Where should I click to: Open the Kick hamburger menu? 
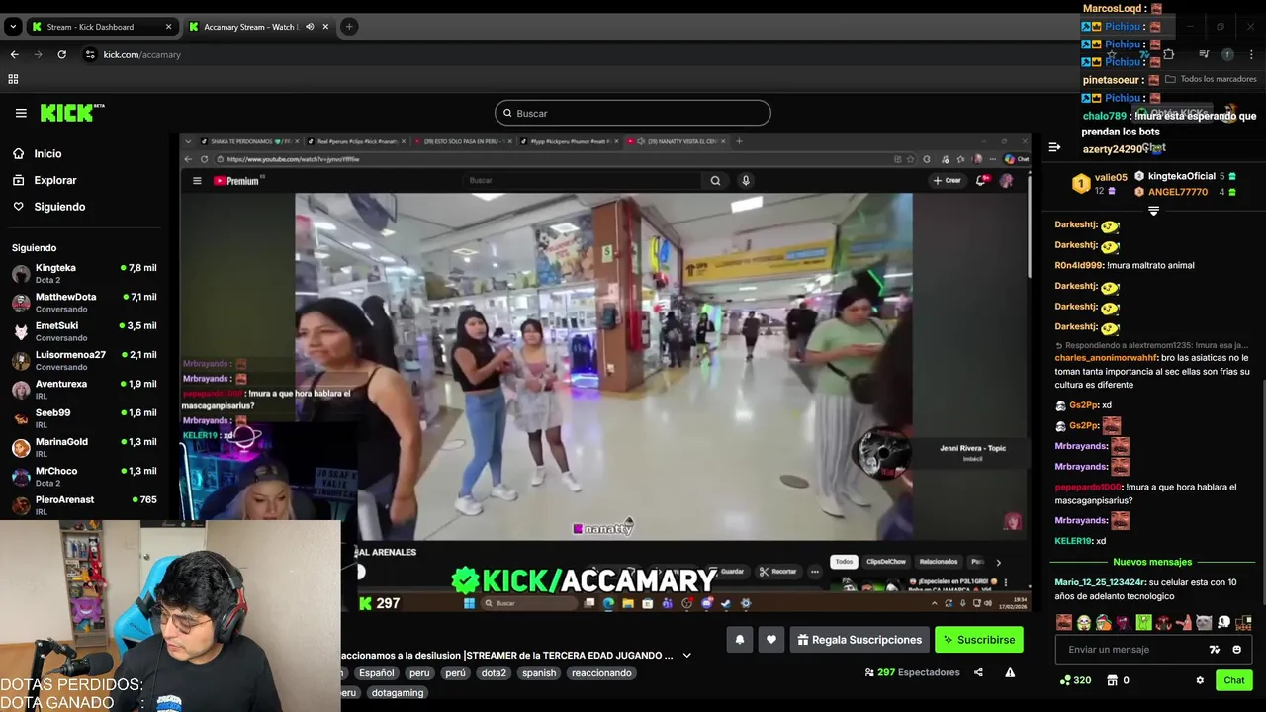point(21,113)
